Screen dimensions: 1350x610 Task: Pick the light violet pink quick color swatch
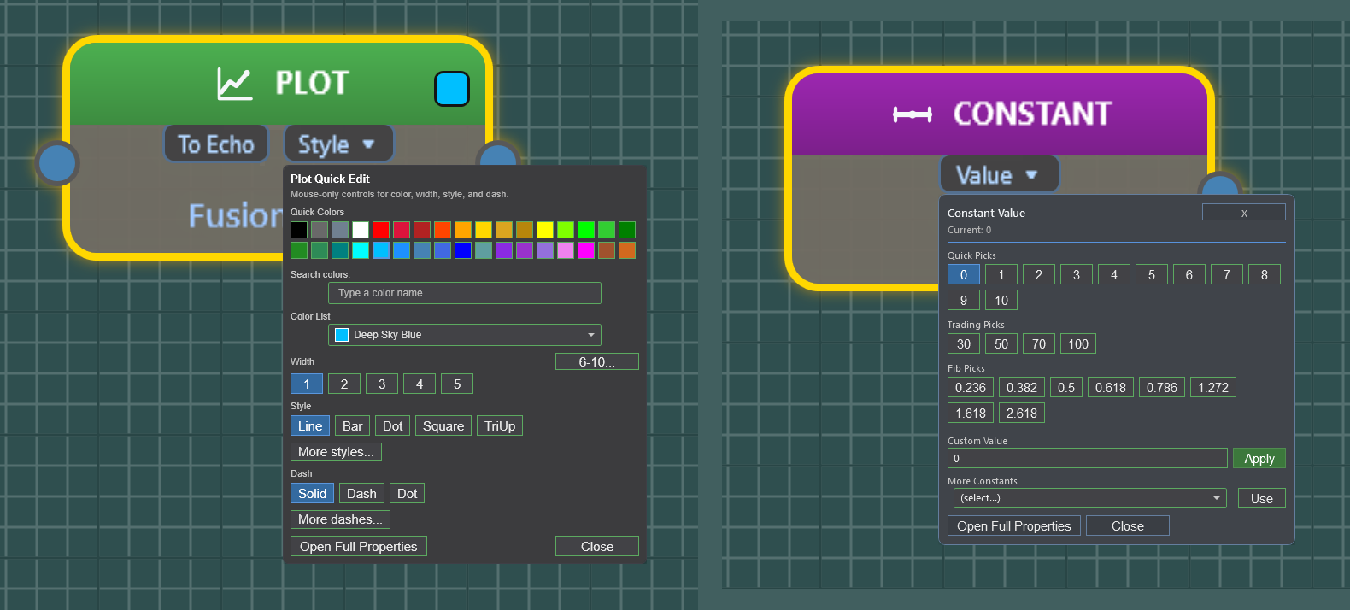(566, 250)
